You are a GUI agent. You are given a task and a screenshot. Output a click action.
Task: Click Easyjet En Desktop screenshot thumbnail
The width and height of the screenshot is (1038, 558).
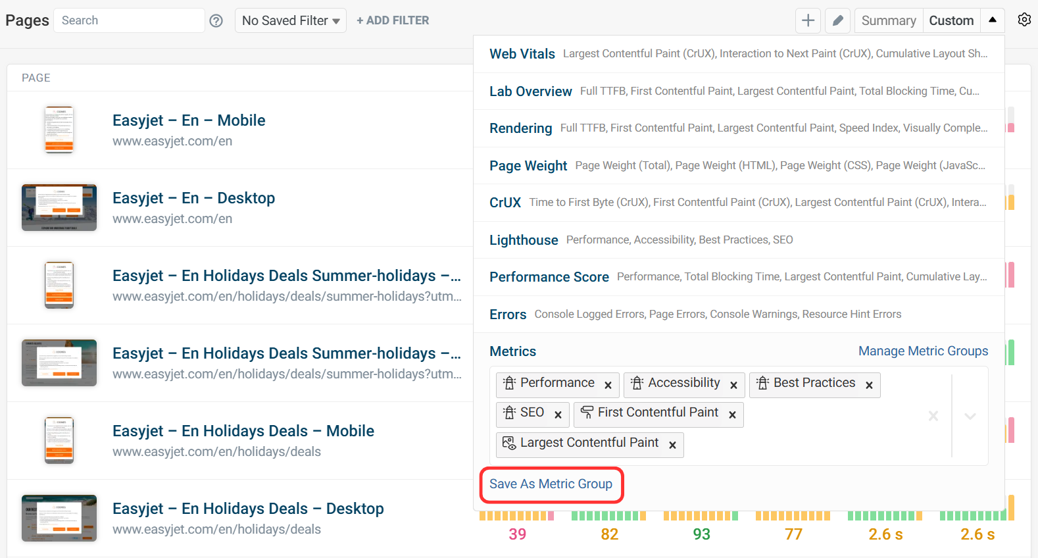(x=59, y=207)
